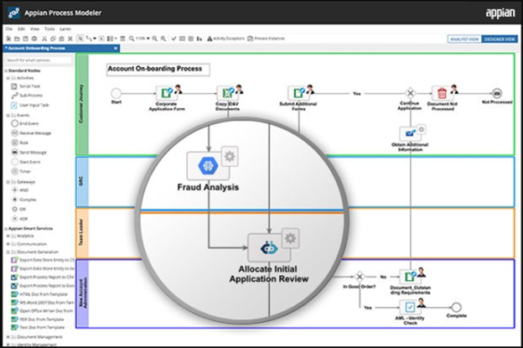The height and width of the screenshot is (348, 523).
Task: Choose the Send Message event node
Action: pyautogui.click(x=29, y=152)
